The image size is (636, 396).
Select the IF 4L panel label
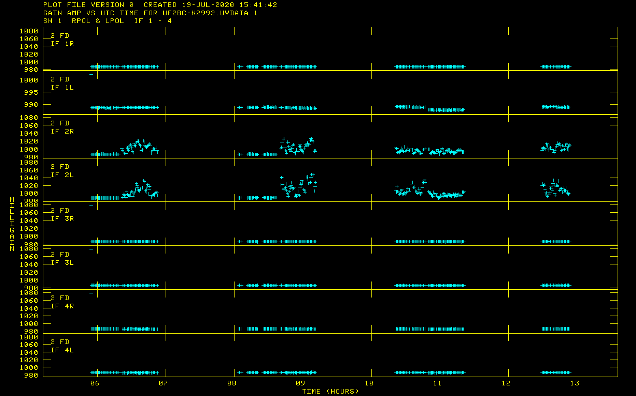[62, 350]
